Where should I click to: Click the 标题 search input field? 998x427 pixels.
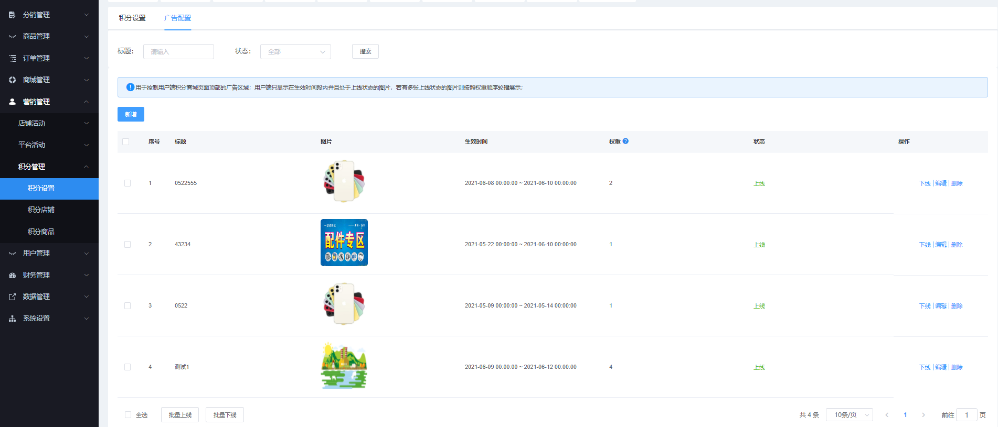pos(178,52)
